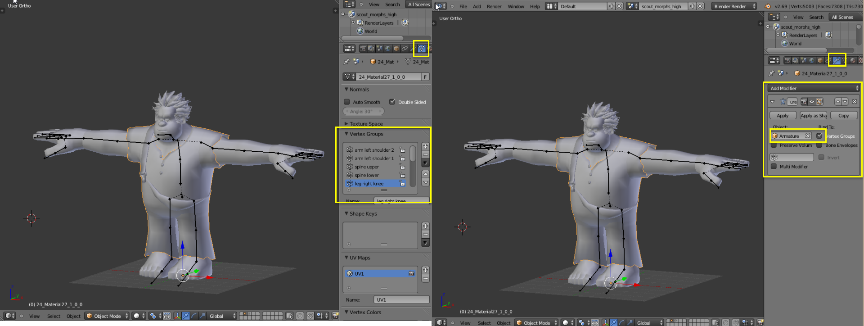864x326 pixels.
Task: Open the Constraints chain tab, left window
Action: coord(405,49)
